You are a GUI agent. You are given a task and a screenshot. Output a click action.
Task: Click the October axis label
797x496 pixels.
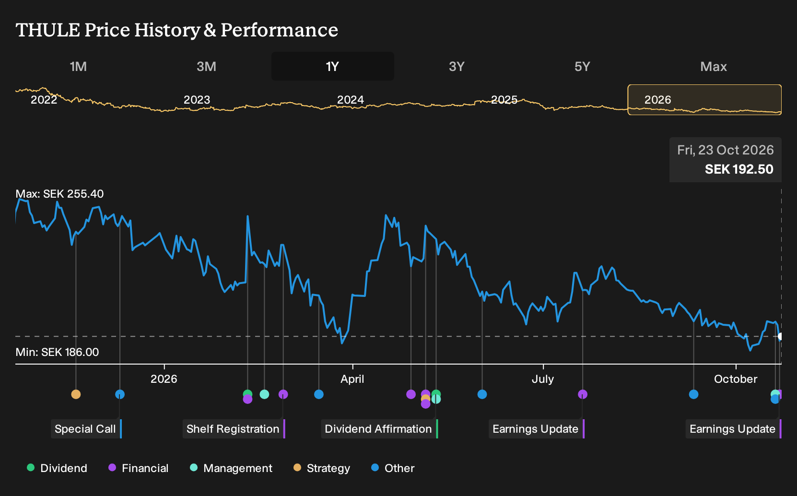coord(736,379)
